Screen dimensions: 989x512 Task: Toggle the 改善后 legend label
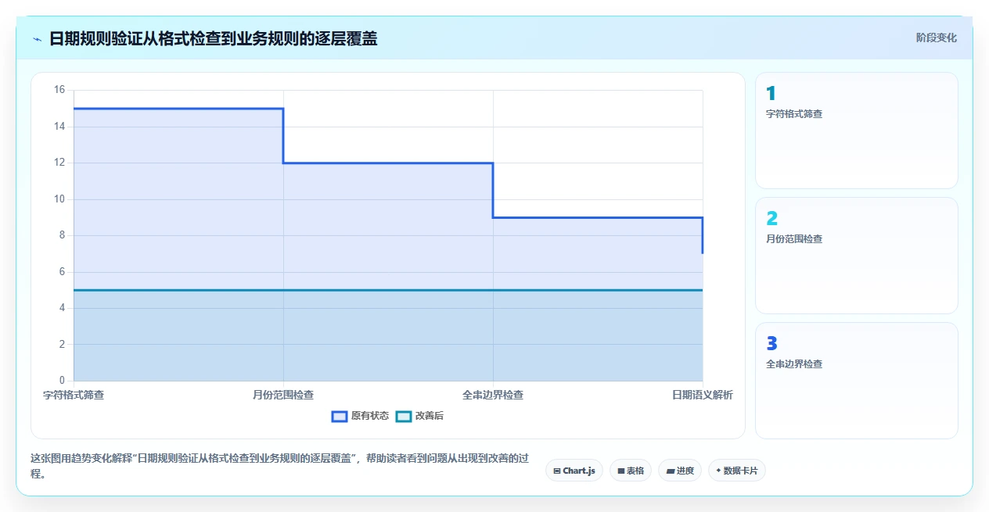(x=430, y=416)
